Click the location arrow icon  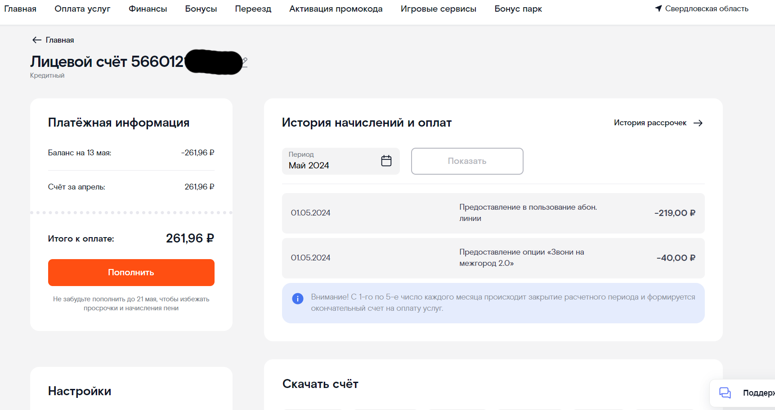point(659,8)
